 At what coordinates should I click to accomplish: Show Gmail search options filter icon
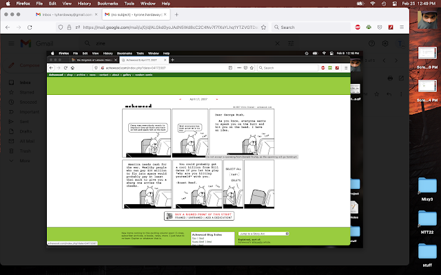291,43
